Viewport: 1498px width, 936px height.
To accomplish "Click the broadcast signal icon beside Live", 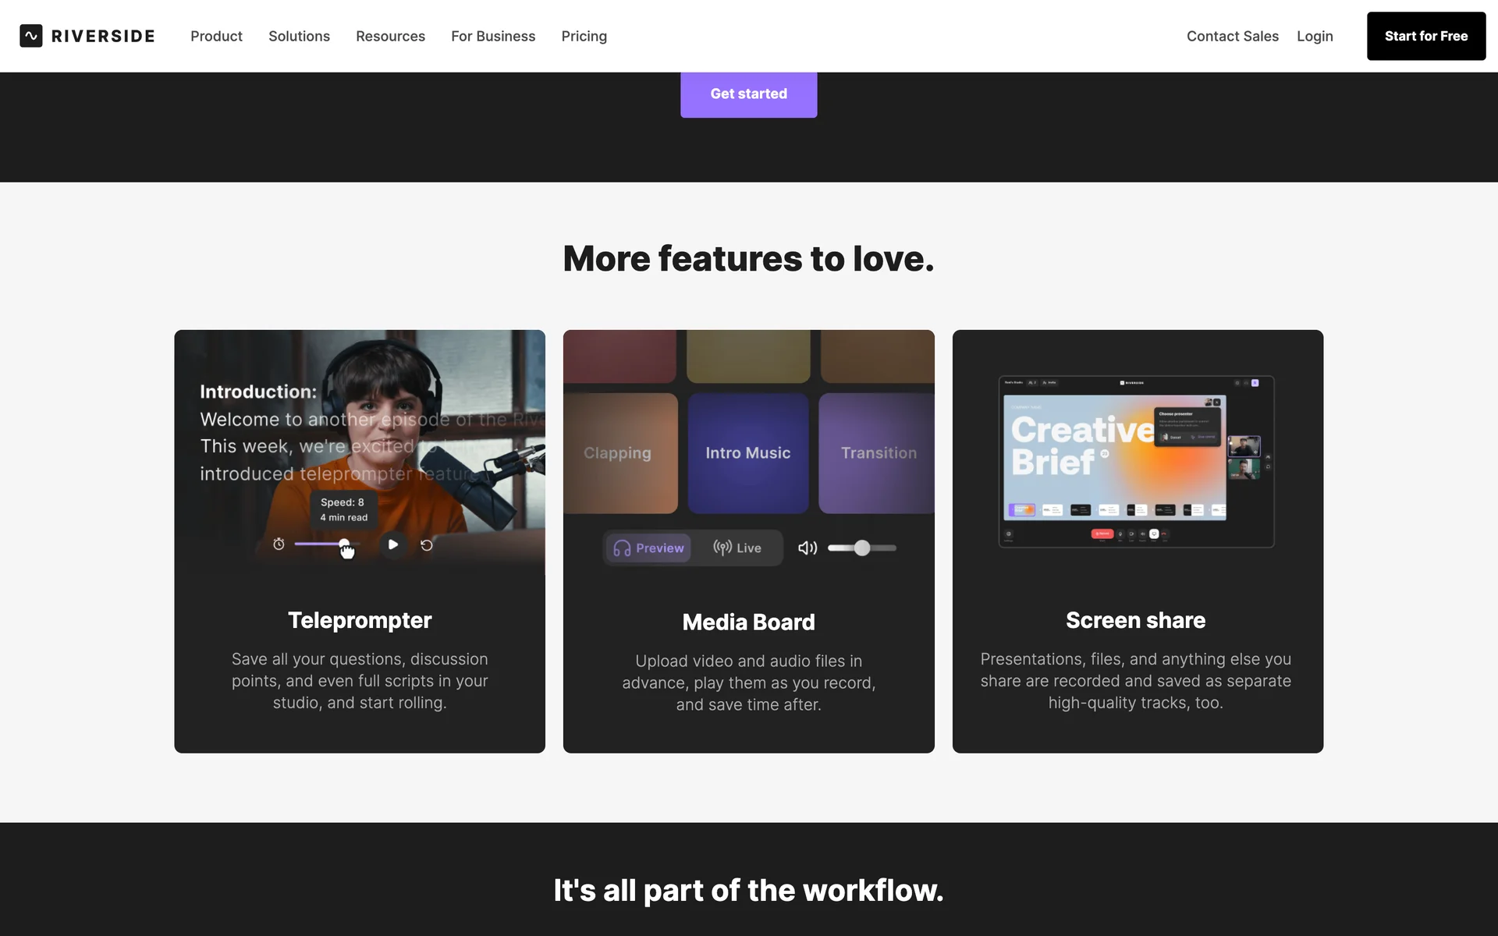I will tap(722, 548).
